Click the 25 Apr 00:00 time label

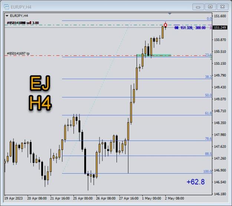click(x=83, y=198)
